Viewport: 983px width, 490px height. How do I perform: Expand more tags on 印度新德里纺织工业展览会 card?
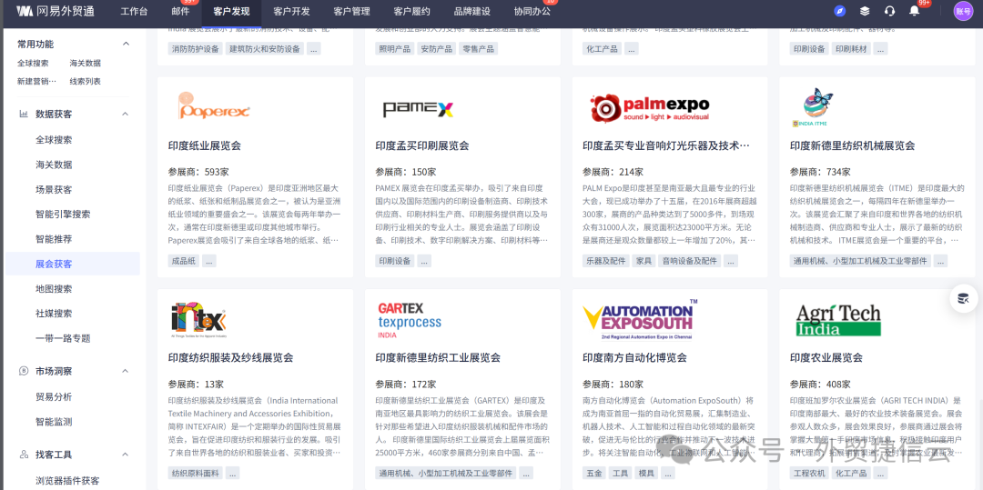coord(526,473)
